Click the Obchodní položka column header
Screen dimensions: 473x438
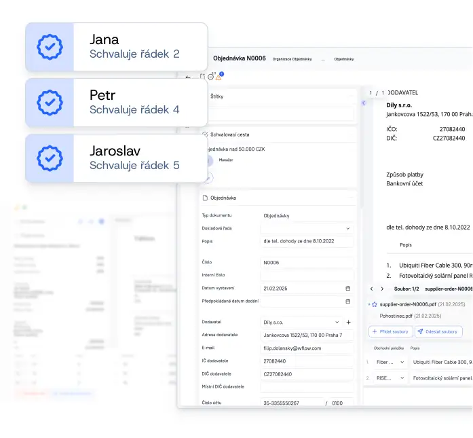(389, 348)
